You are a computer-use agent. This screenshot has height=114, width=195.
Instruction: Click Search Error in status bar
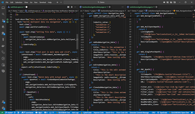coord(110,113)
